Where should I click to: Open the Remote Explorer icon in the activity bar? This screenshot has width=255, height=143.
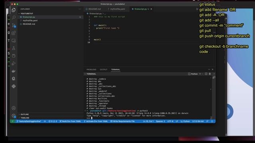click(x=14, y=41)
